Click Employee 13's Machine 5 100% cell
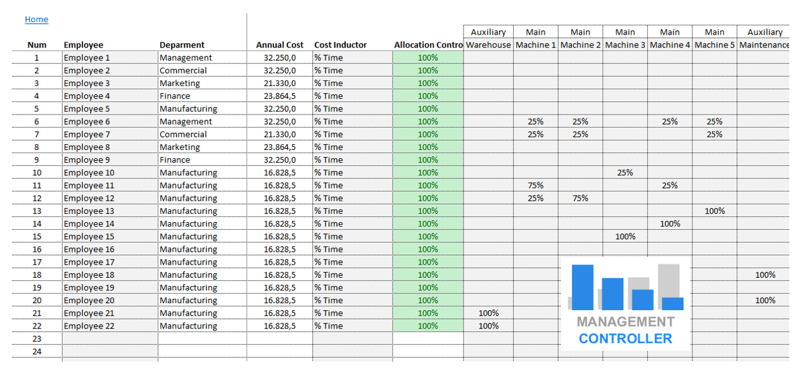This screenshot has height=381, width=805. click(714, 211)
